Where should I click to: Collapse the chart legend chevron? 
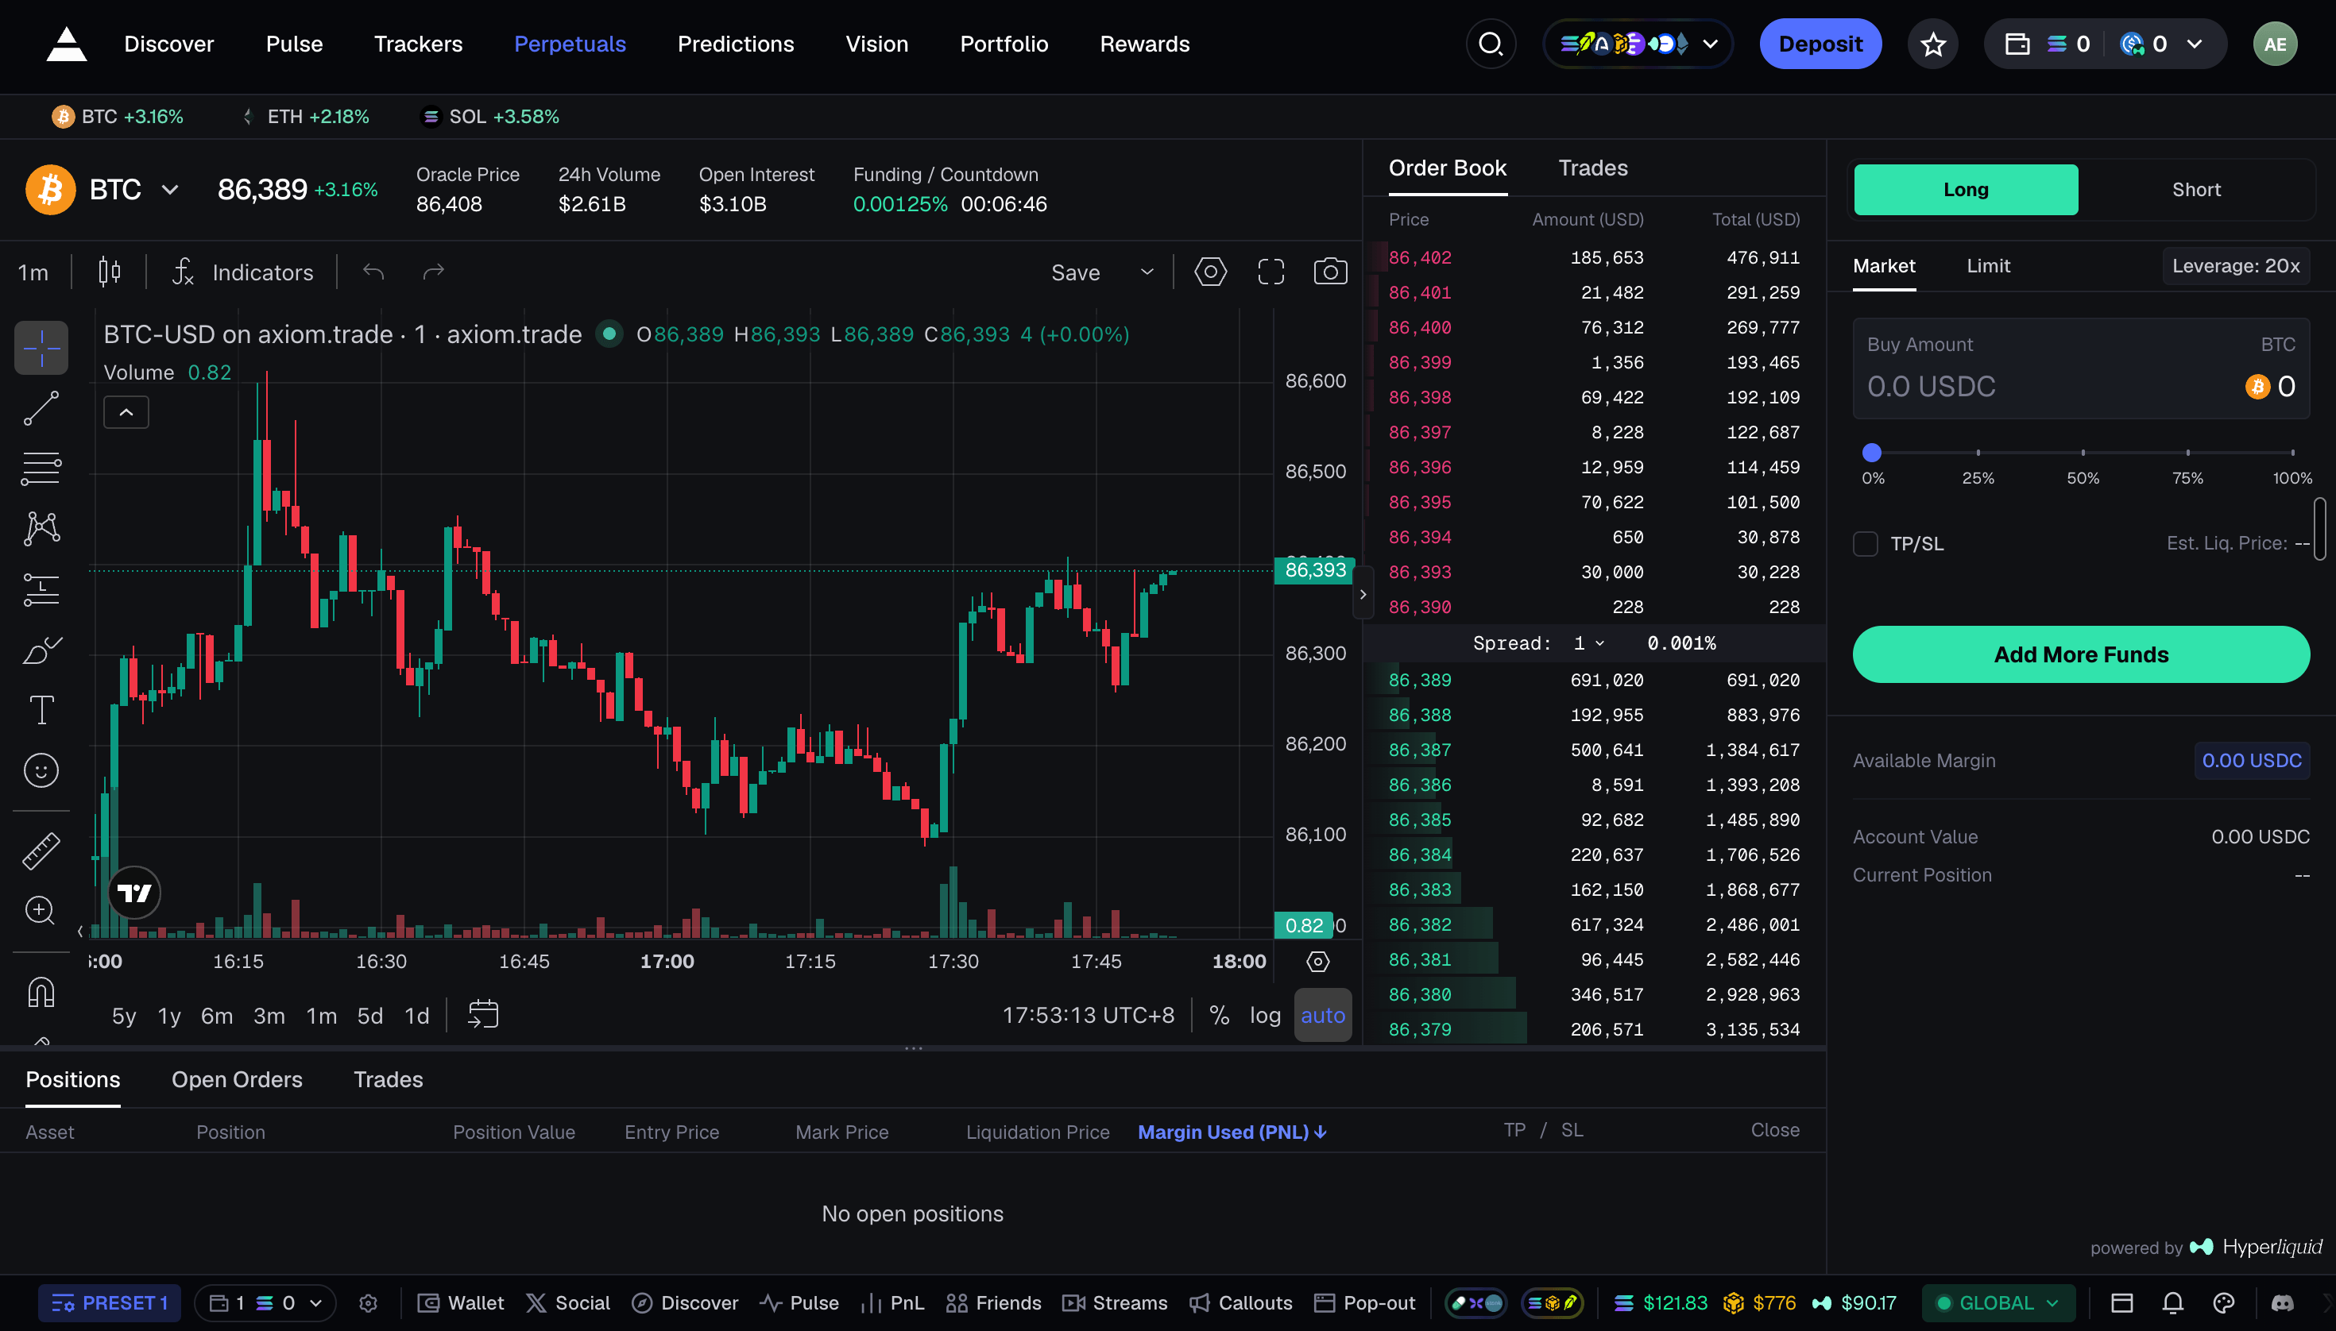click(126, 412)
